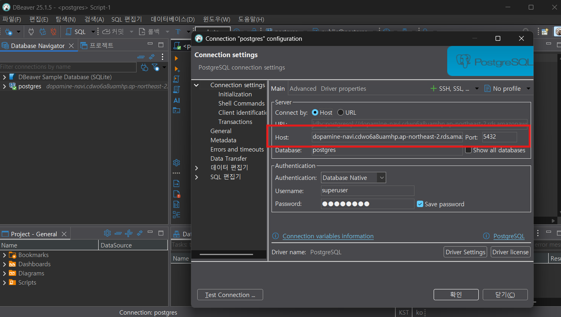Click the Connect plug icon in toolbar
561x317 pixels.
coord(31,32)
